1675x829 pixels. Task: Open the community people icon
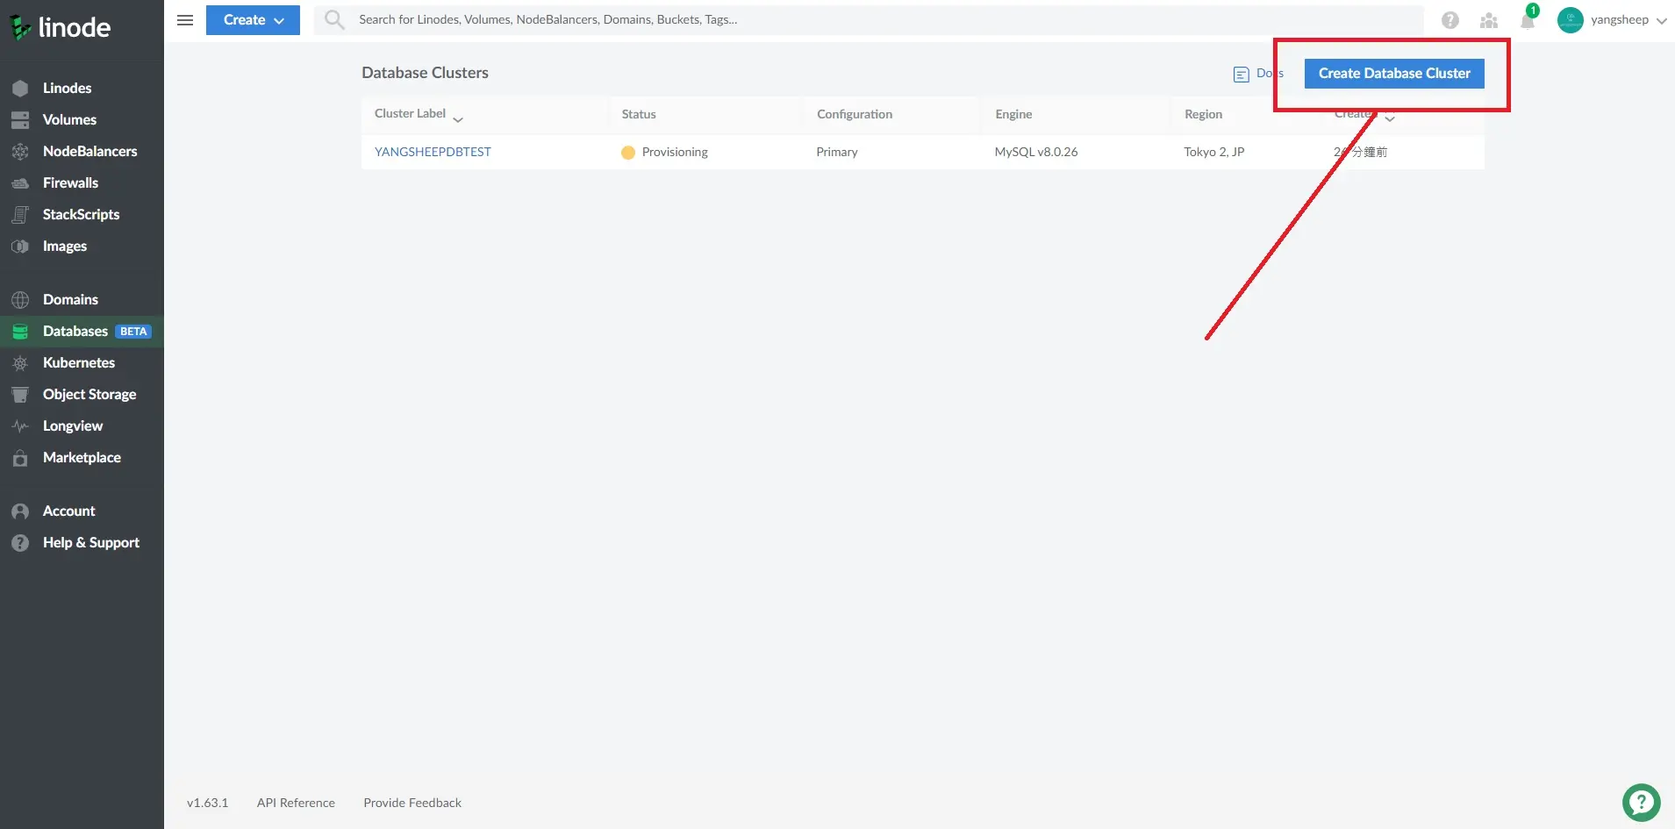pos(1489,20)
